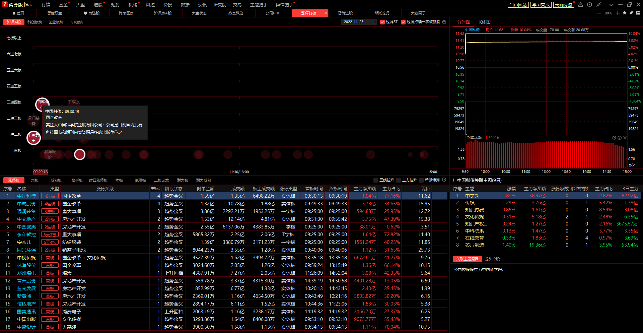Click the pencil edit icon
The width and height of the screenshot is (643, 333).
click(631, 13)
